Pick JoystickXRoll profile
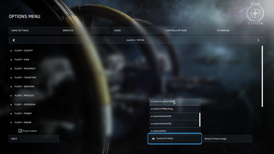The width and height of the screenshot is (274, 154). point(175,131)
